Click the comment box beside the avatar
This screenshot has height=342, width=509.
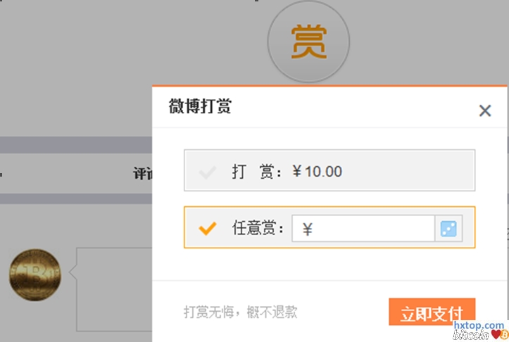click(114, 289)
